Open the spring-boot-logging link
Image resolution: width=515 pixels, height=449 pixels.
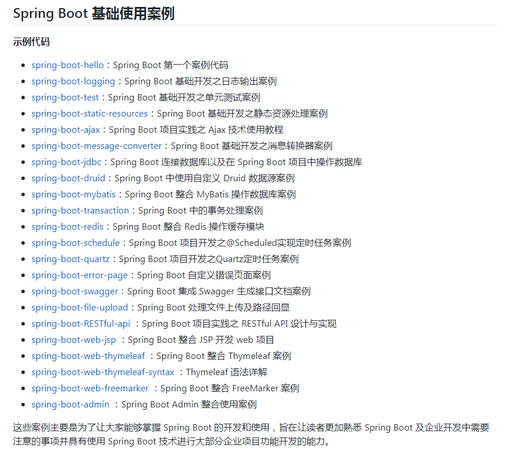pyautogui.click(x=73, y=81)
